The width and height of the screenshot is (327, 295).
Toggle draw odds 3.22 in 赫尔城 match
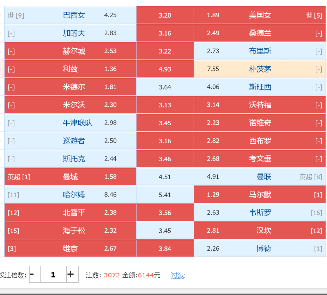coord(165,51)
